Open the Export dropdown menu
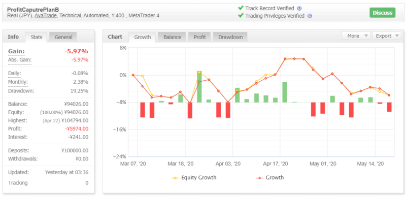The width and height of the screenshot is (406, 197). tap(387, 36)
